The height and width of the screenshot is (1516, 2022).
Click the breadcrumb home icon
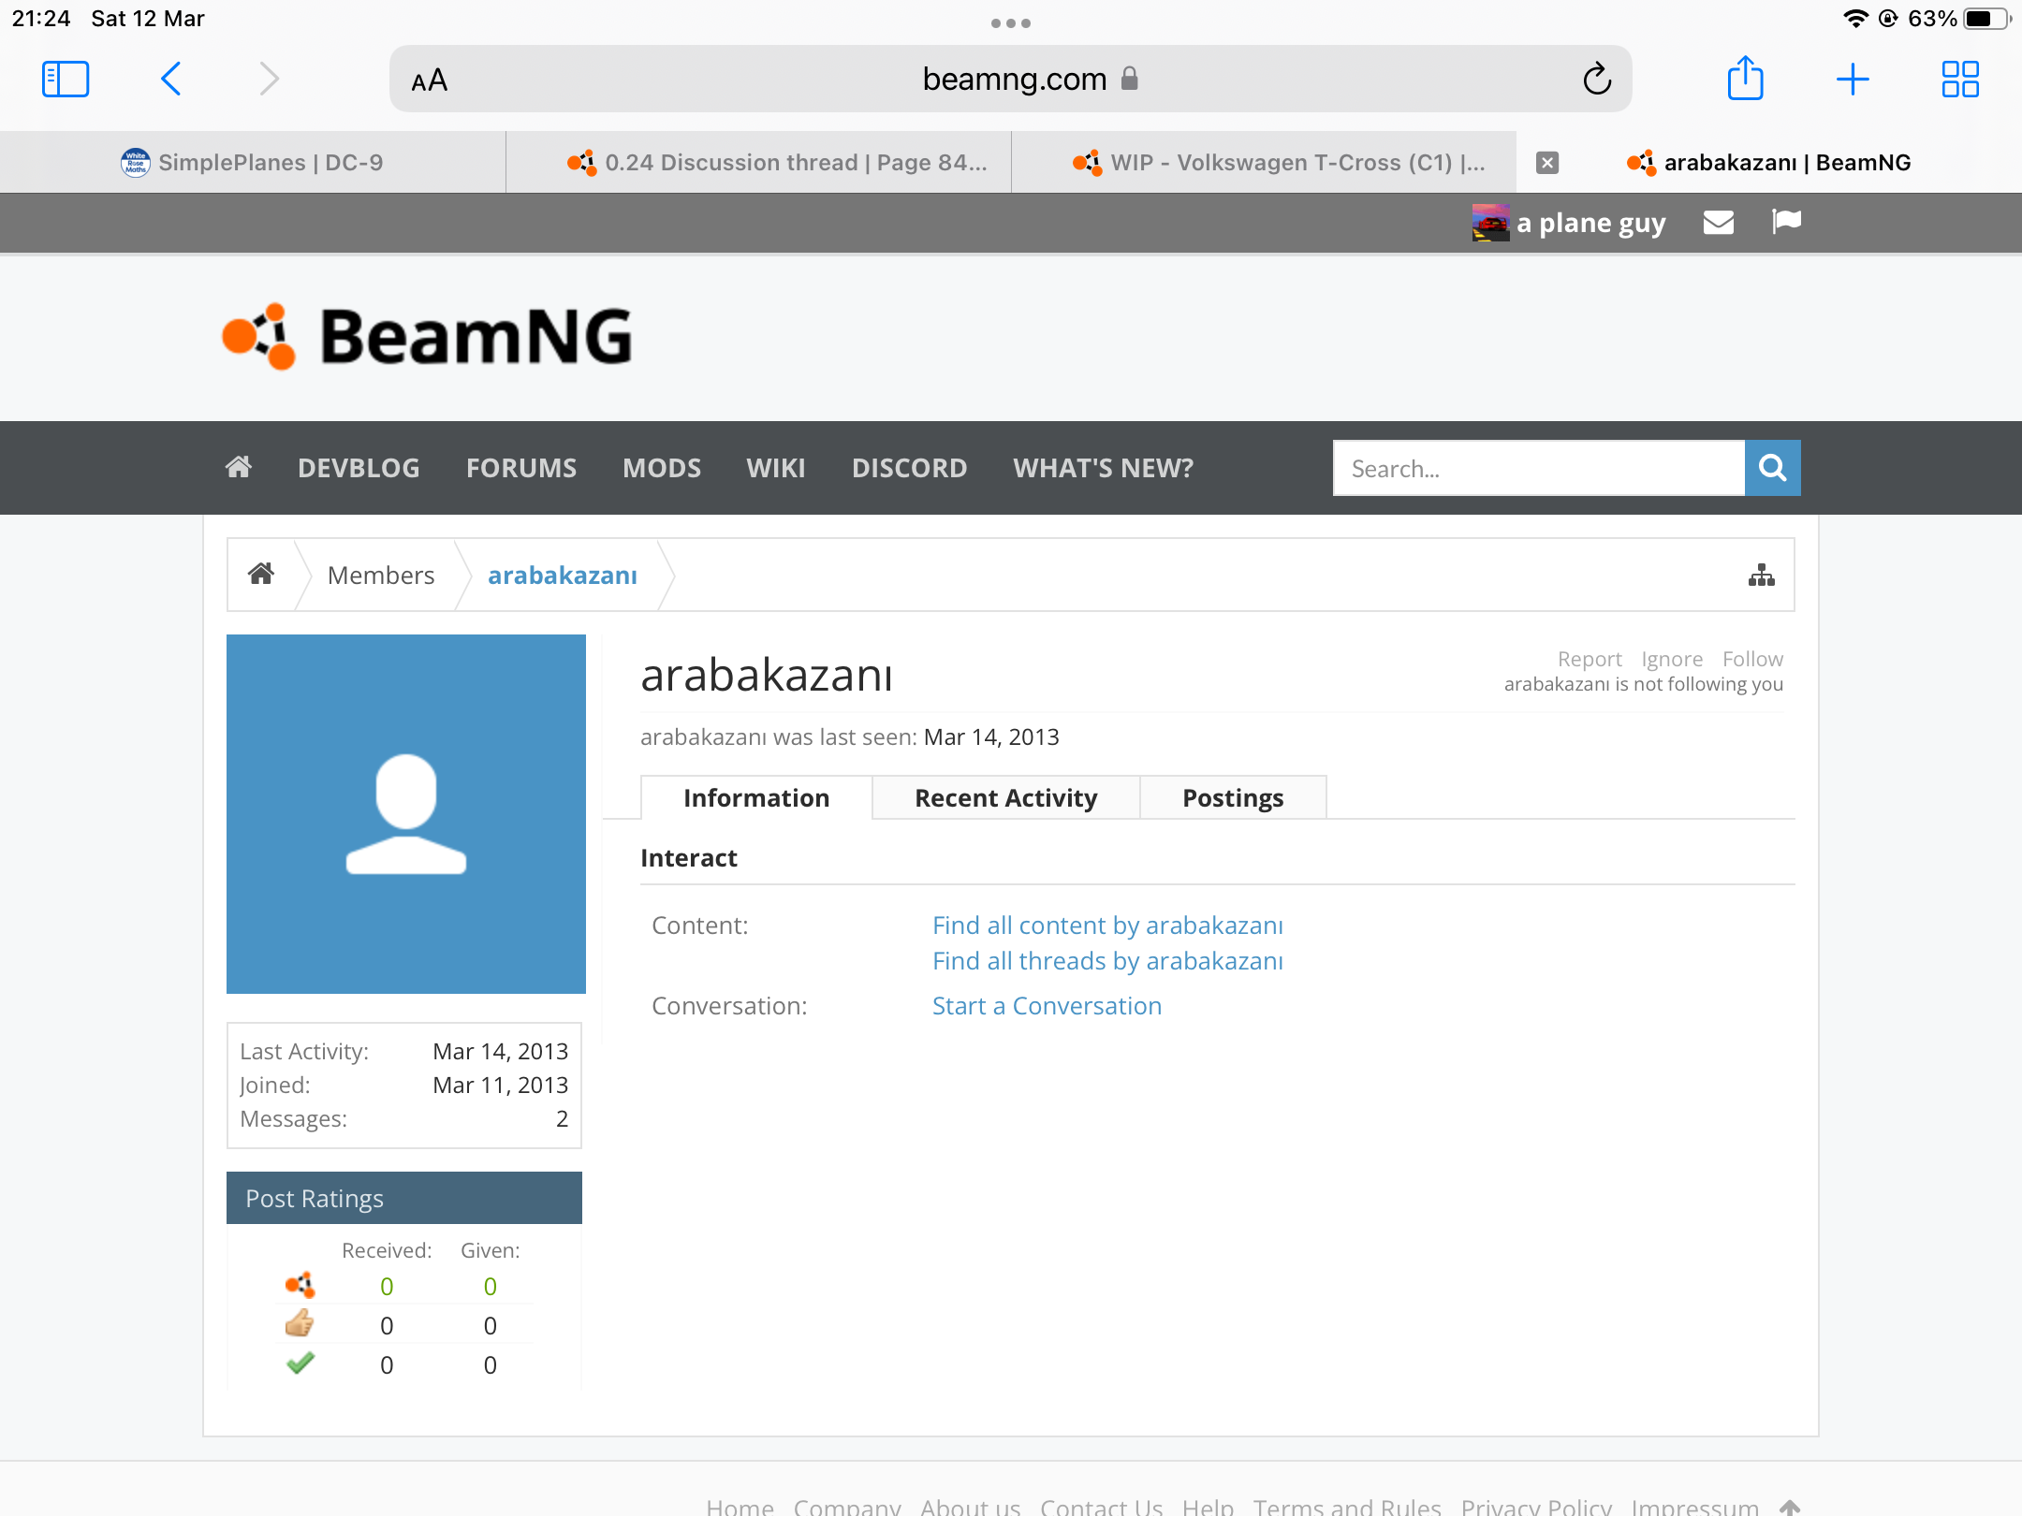tap(261, 575)
